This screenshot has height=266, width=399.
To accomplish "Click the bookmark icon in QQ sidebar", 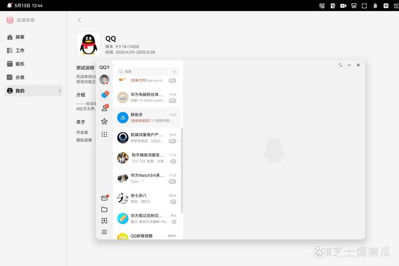I will pyautogui.click(x=104, y=221).
